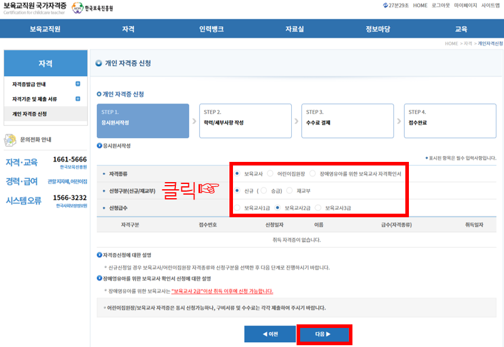Click the arrow icon next to 응시원서작성
This screenshot has width=504, height=347.
click(99, 145)
